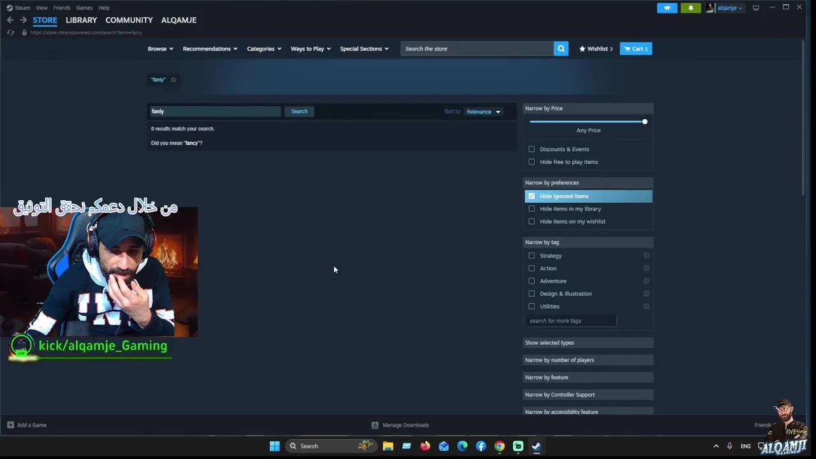The image size is (816, 459).
Task: Switch to Big Picture mode icon
Action: coord(756,8)
